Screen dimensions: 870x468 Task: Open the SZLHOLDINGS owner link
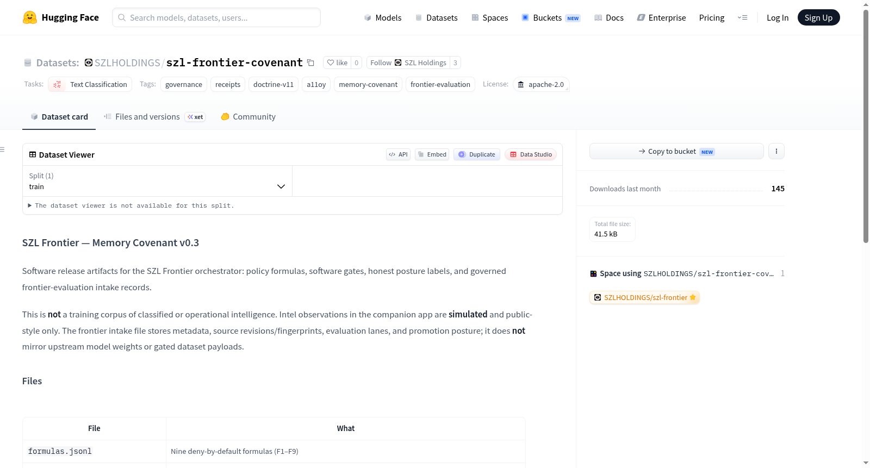tap(127, 63)
